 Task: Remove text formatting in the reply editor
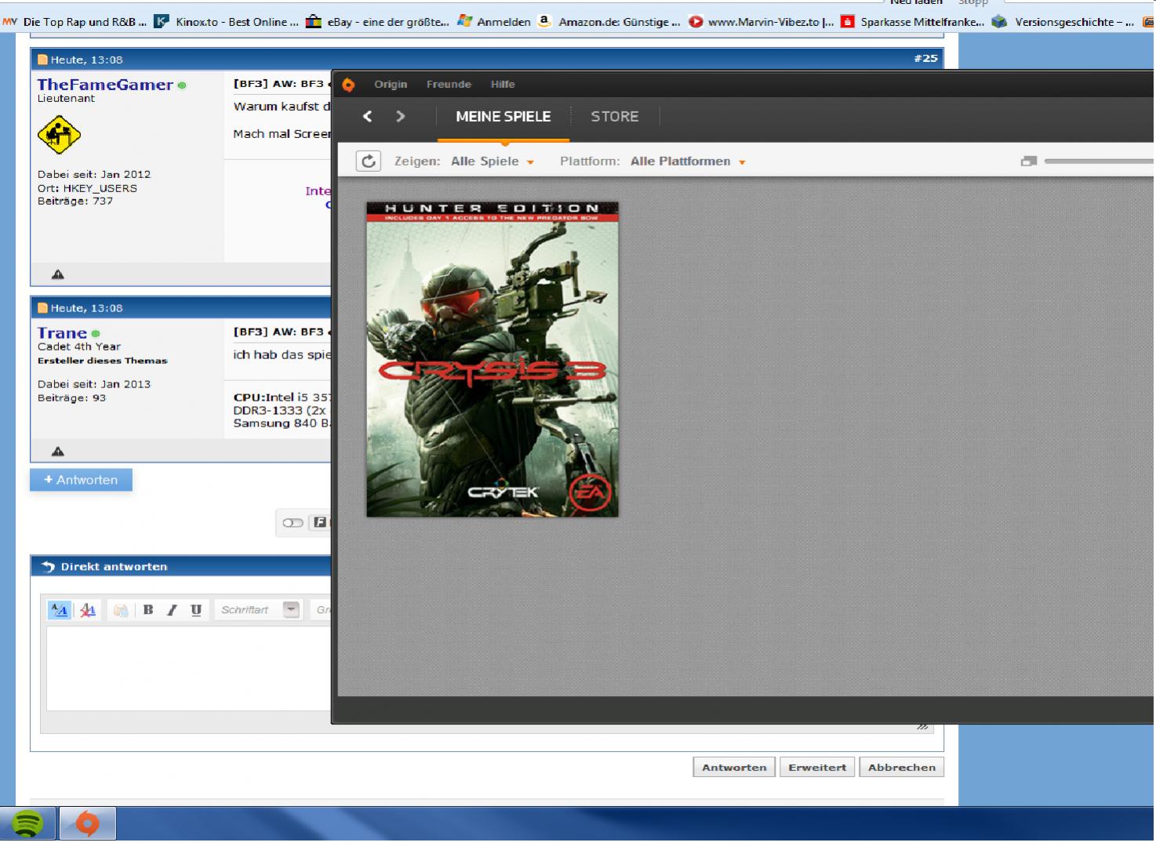click(88, 610)
